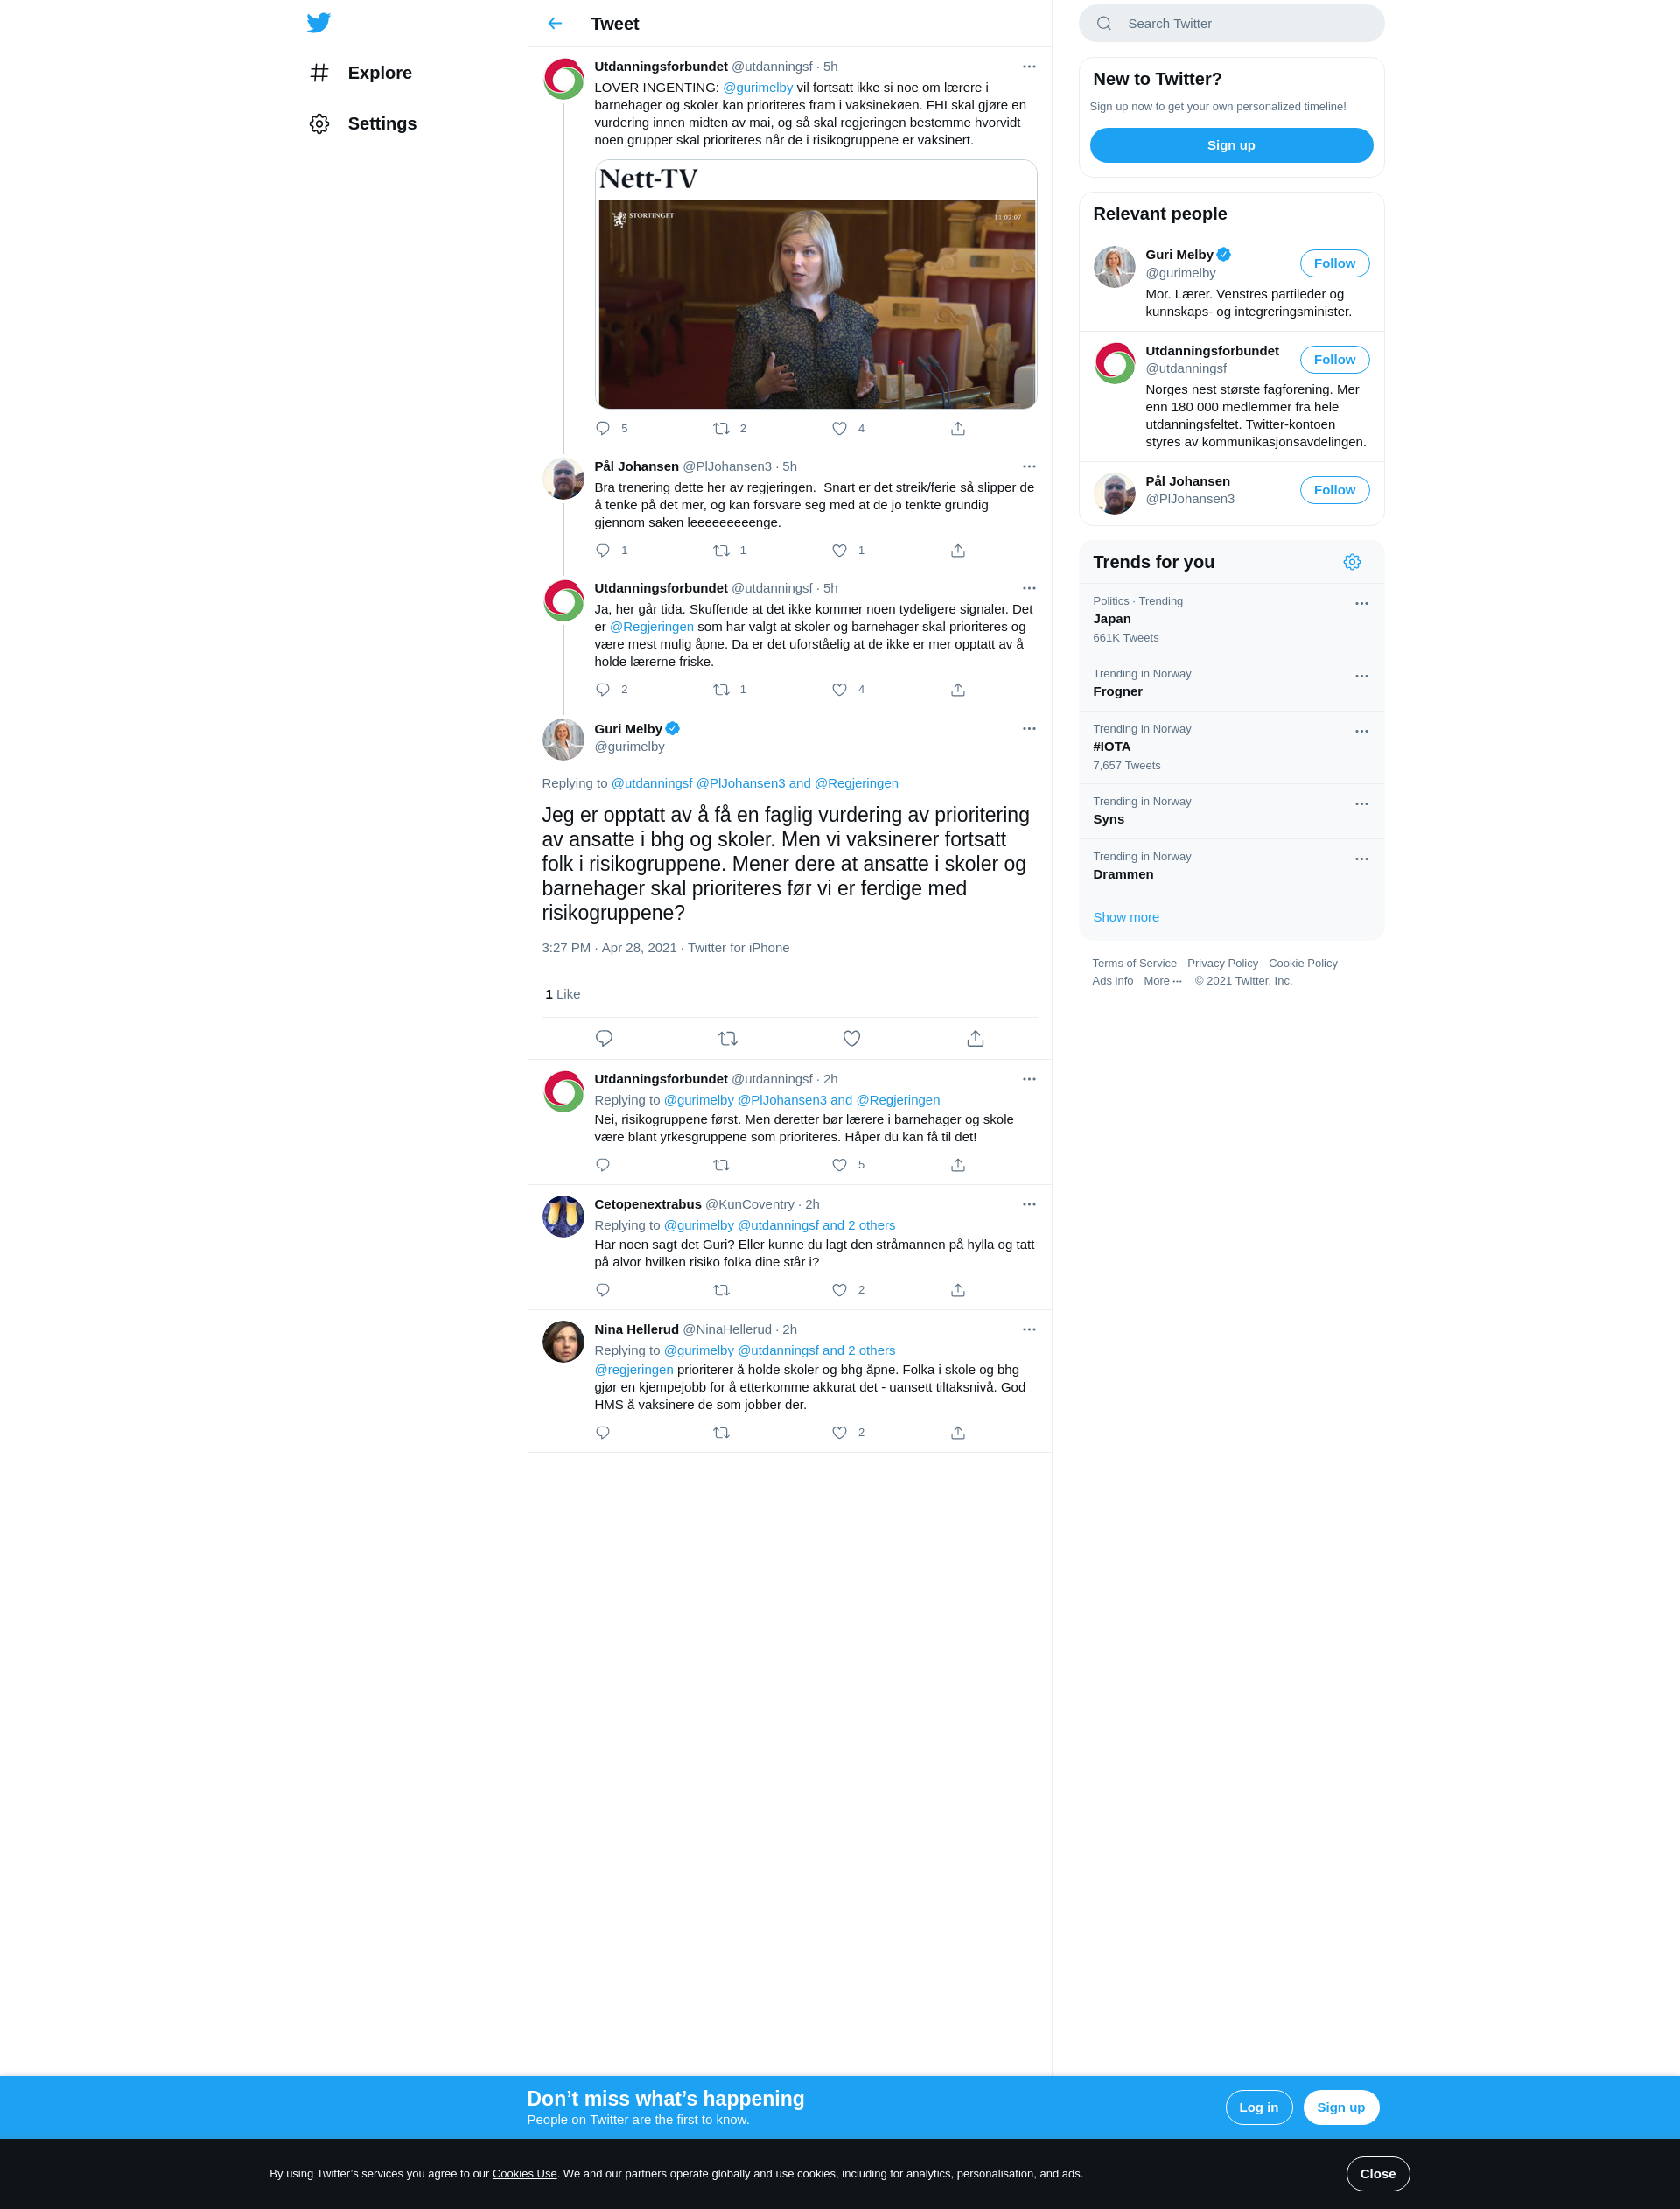Expand the More footer menu
1680x2209 pixels.
[1163, 981]
